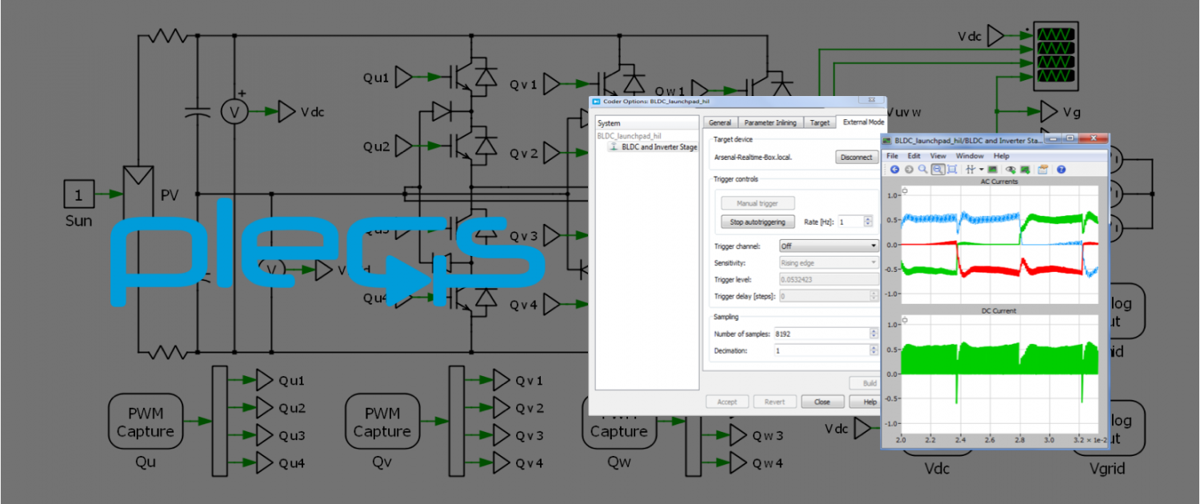Click the green icon right of the eye
1200x504 pixels.
[x=1025, y=170]
